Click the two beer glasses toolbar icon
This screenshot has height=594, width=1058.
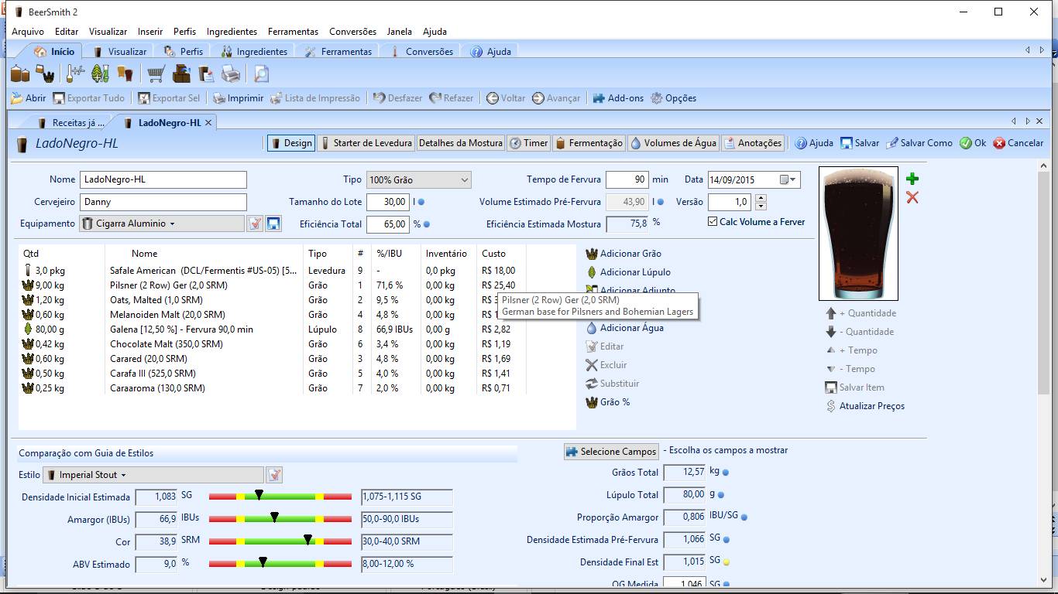[x=125, y=73]
